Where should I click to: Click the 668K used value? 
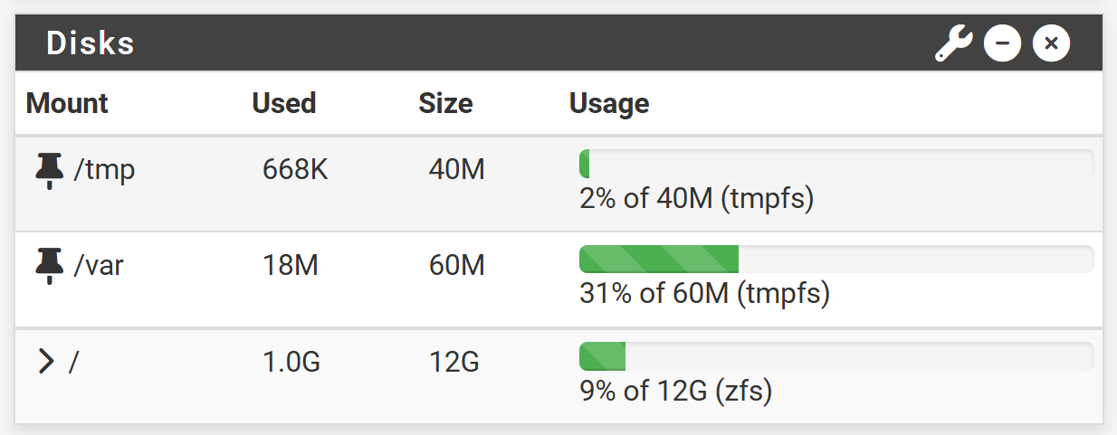295,170
